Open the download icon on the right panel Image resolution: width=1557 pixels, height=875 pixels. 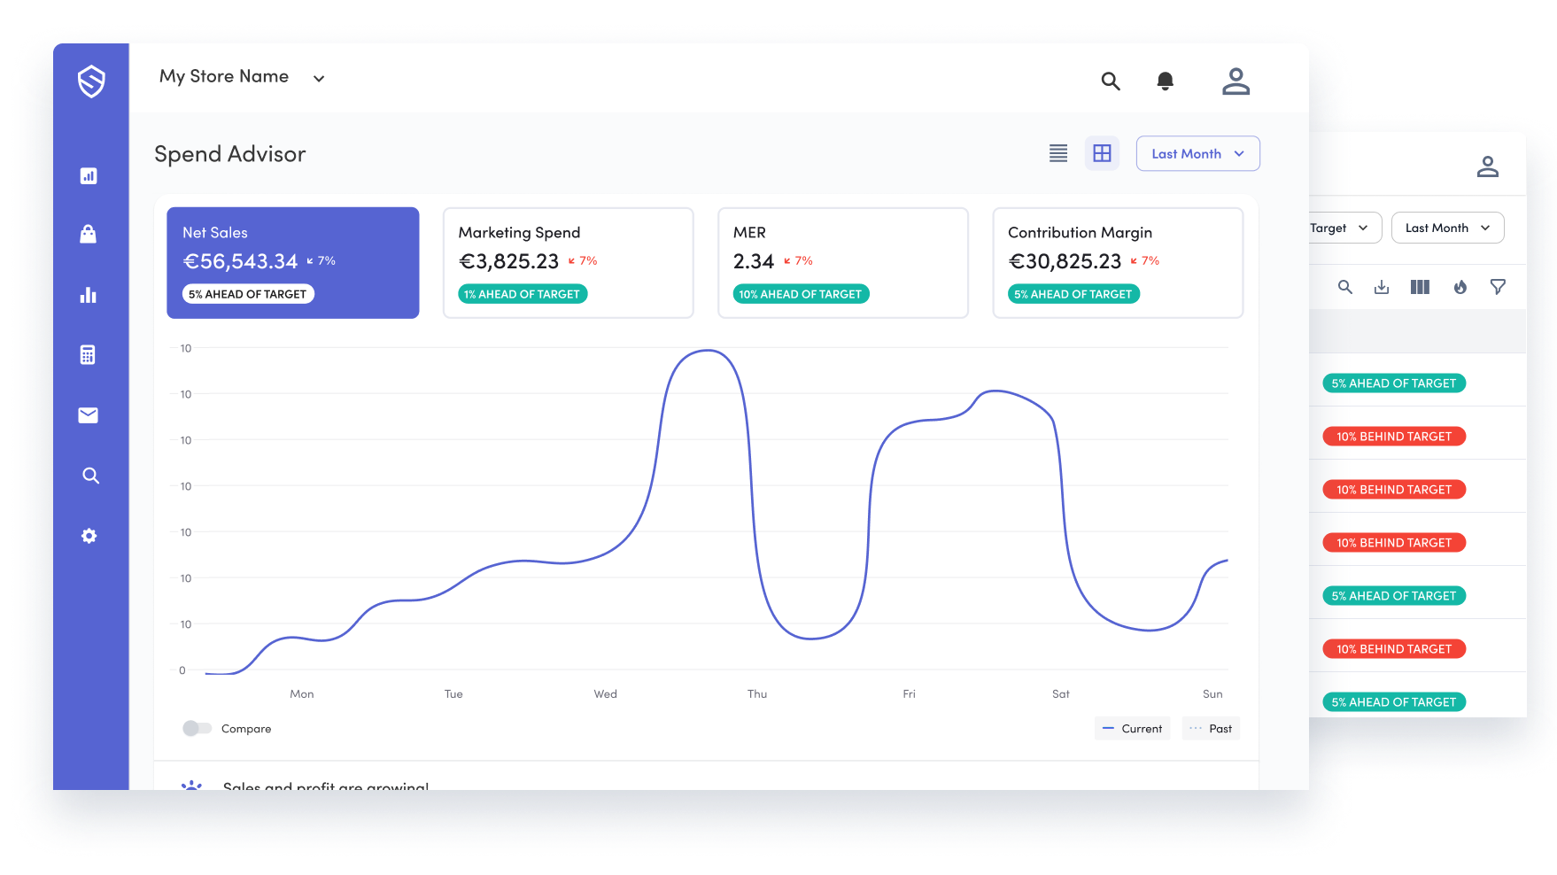(1382, 287)
